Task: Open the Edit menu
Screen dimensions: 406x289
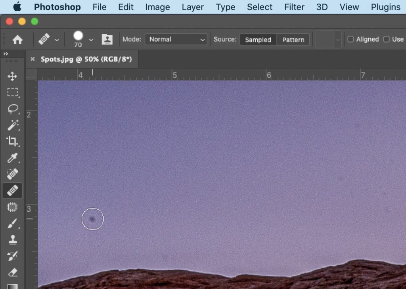Action: 126,7
